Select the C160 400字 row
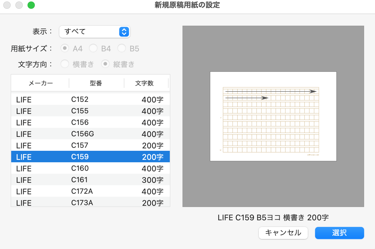 pos(90,168)
